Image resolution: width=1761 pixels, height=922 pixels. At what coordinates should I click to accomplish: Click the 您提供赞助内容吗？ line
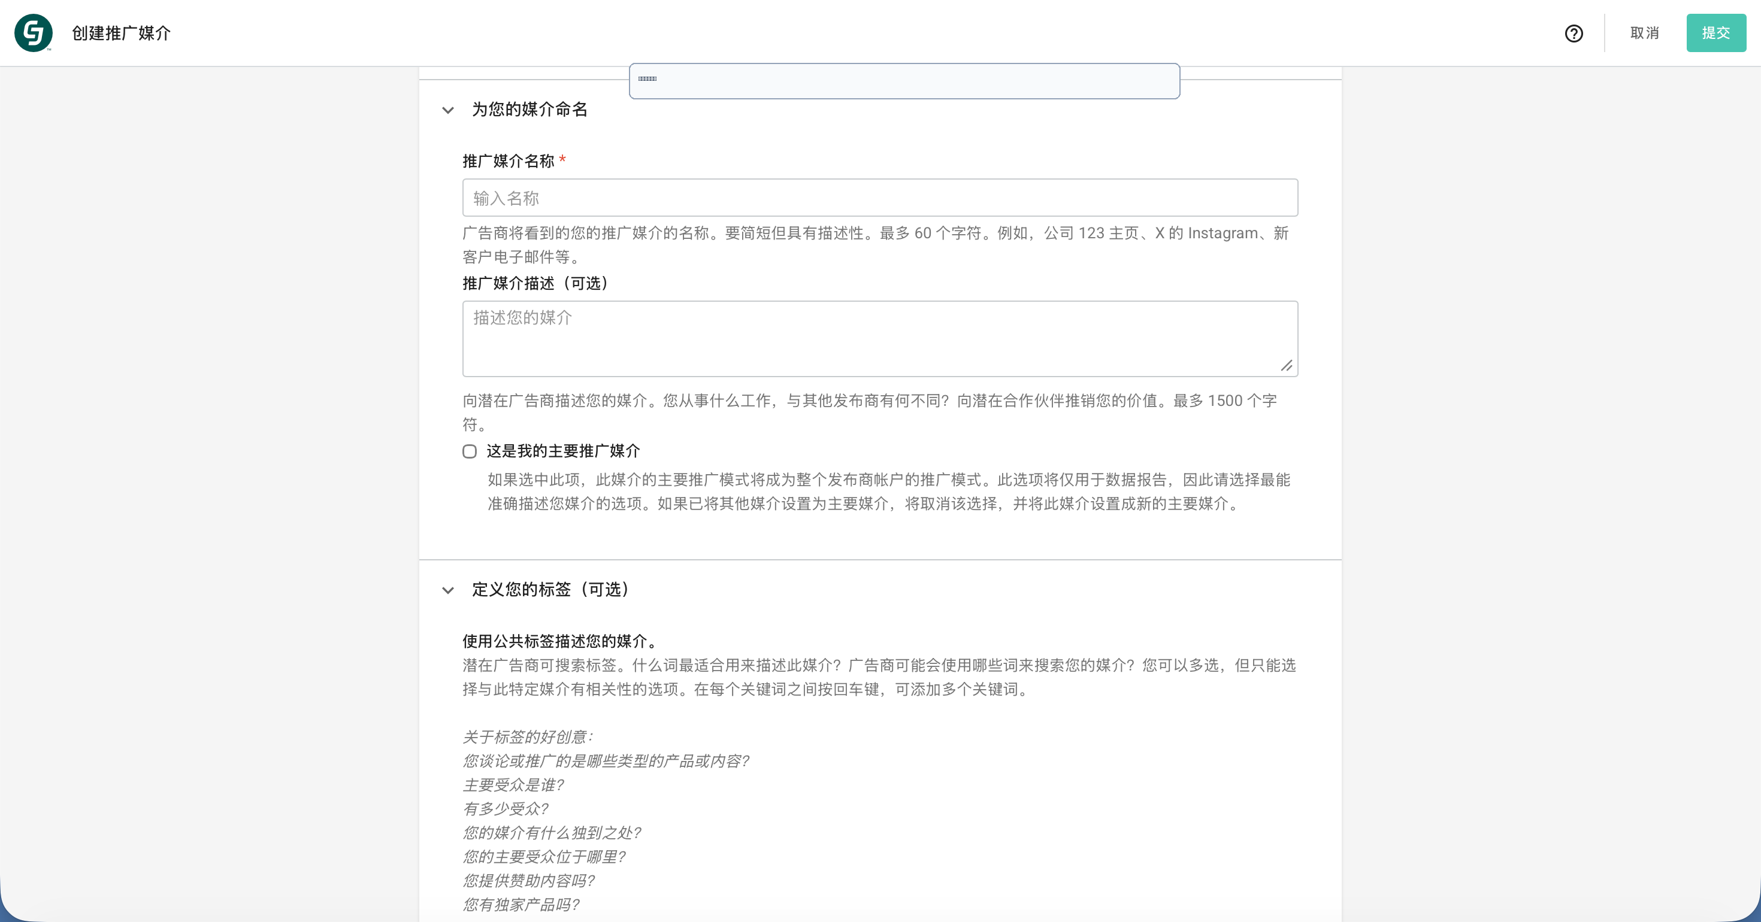(529, 880)
